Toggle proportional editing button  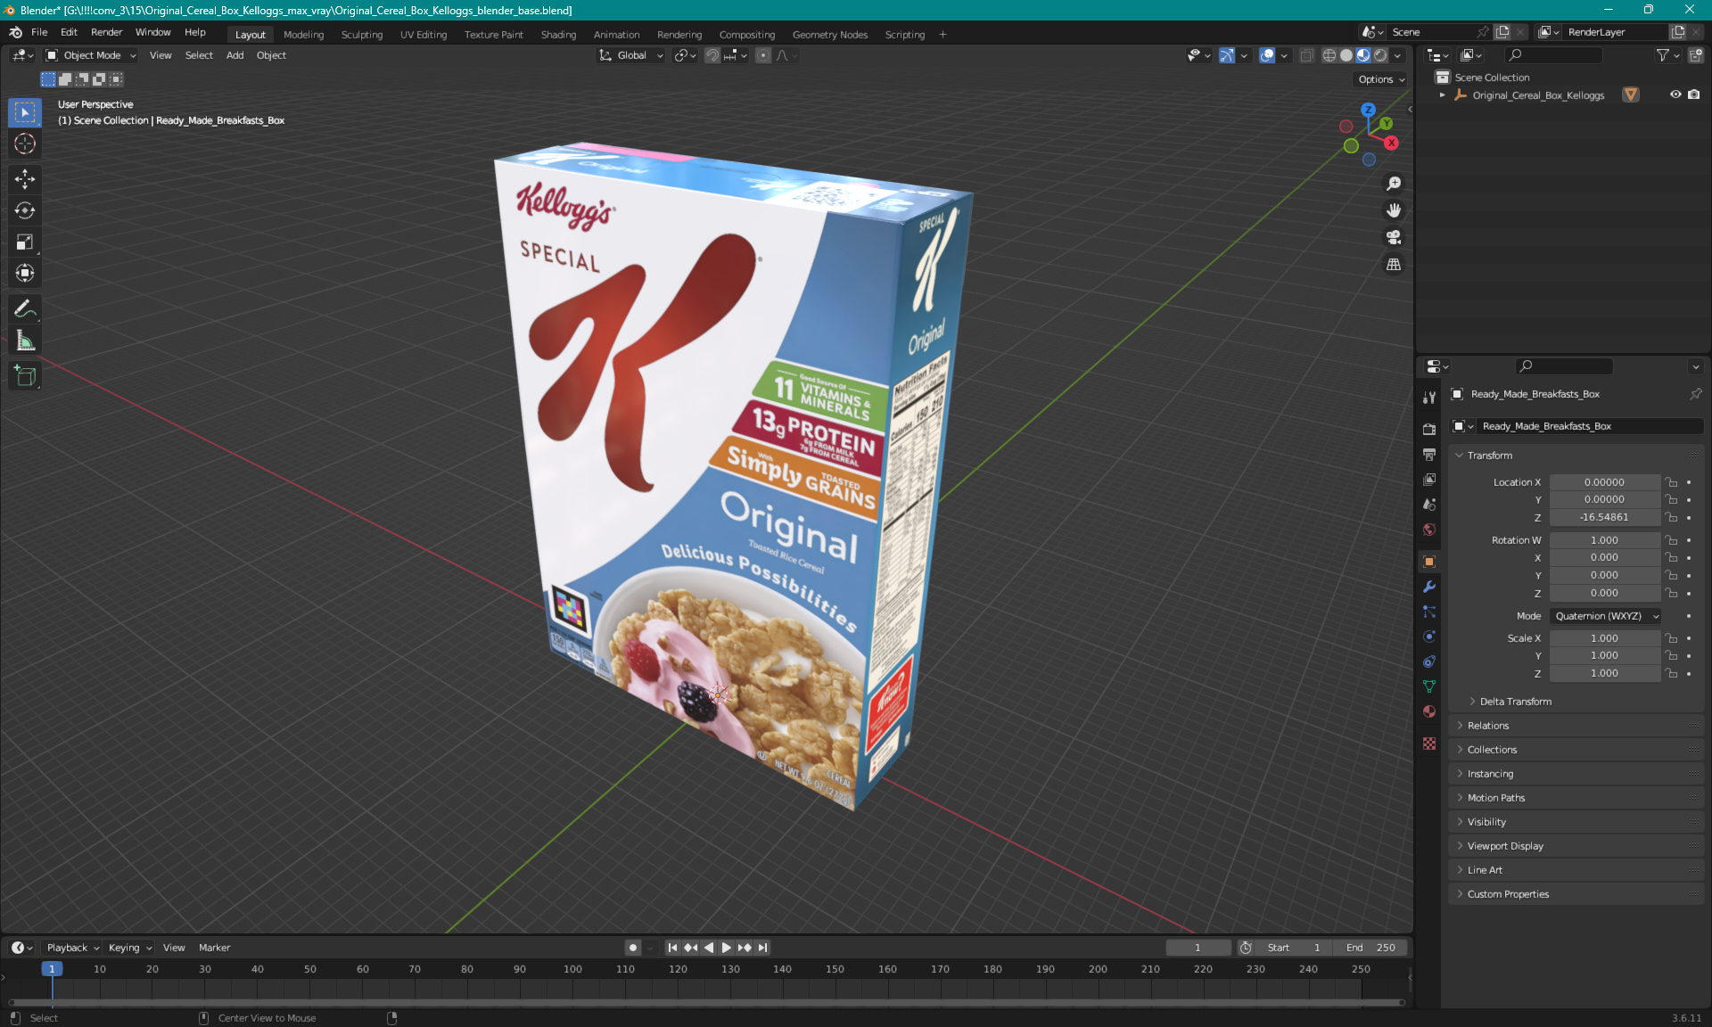762,55
